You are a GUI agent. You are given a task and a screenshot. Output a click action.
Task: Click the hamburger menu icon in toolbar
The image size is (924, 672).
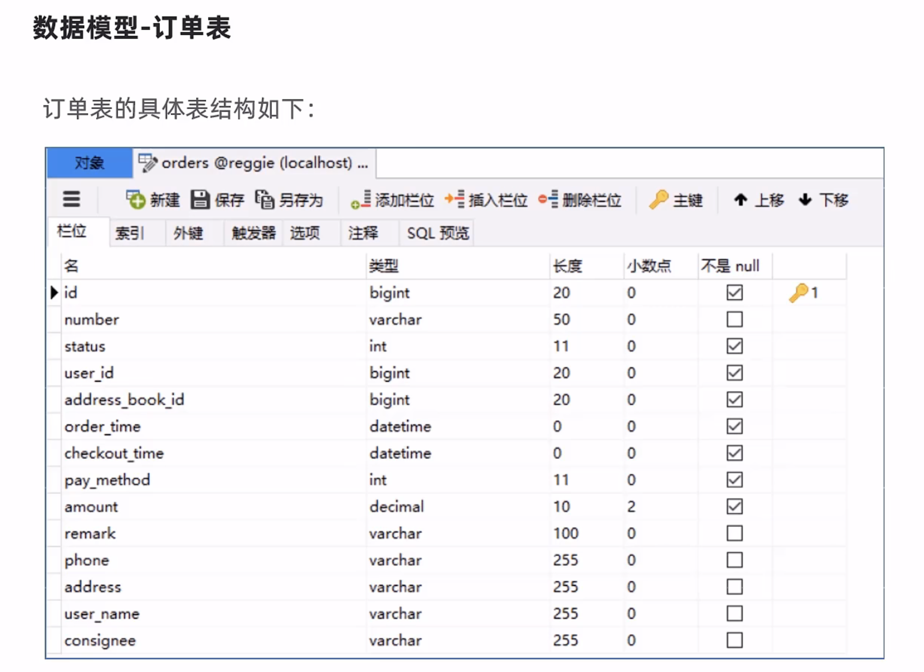[71, 200]
